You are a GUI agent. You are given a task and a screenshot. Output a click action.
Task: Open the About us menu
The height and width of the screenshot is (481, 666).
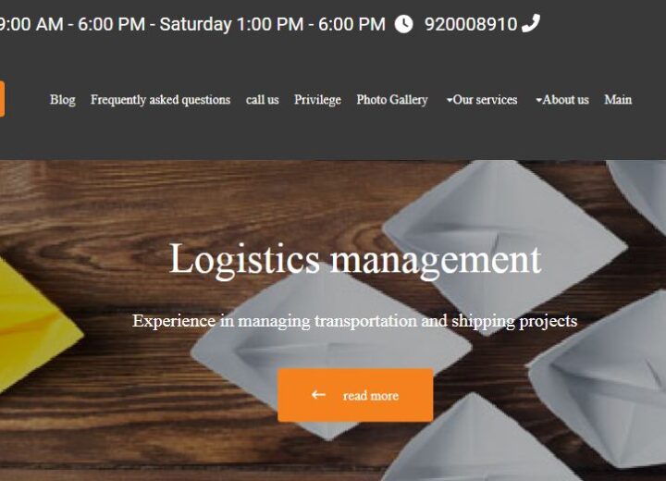click(562, 100)
